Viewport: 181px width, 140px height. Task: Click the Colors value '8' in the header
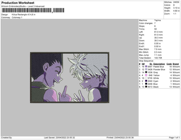174,5
